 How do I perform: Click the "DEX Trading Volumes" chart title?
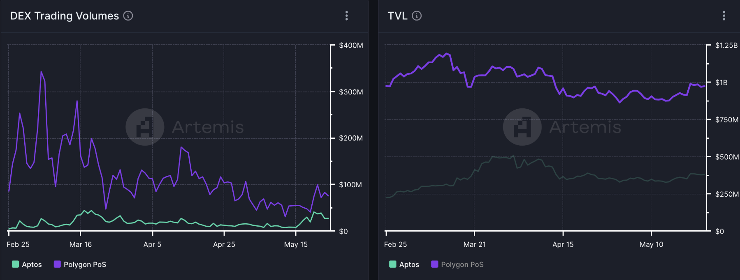click(65, 16)
